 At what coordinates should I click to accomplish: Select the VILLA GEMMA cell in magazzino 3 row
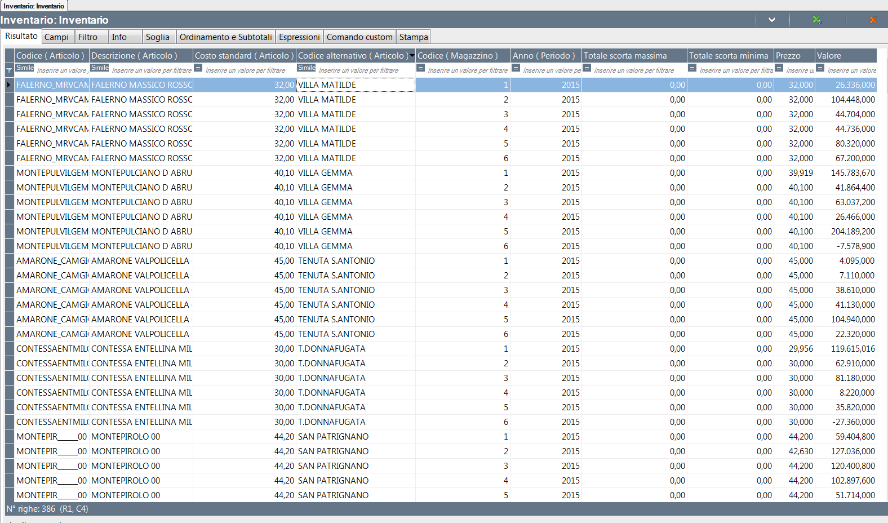325,202
